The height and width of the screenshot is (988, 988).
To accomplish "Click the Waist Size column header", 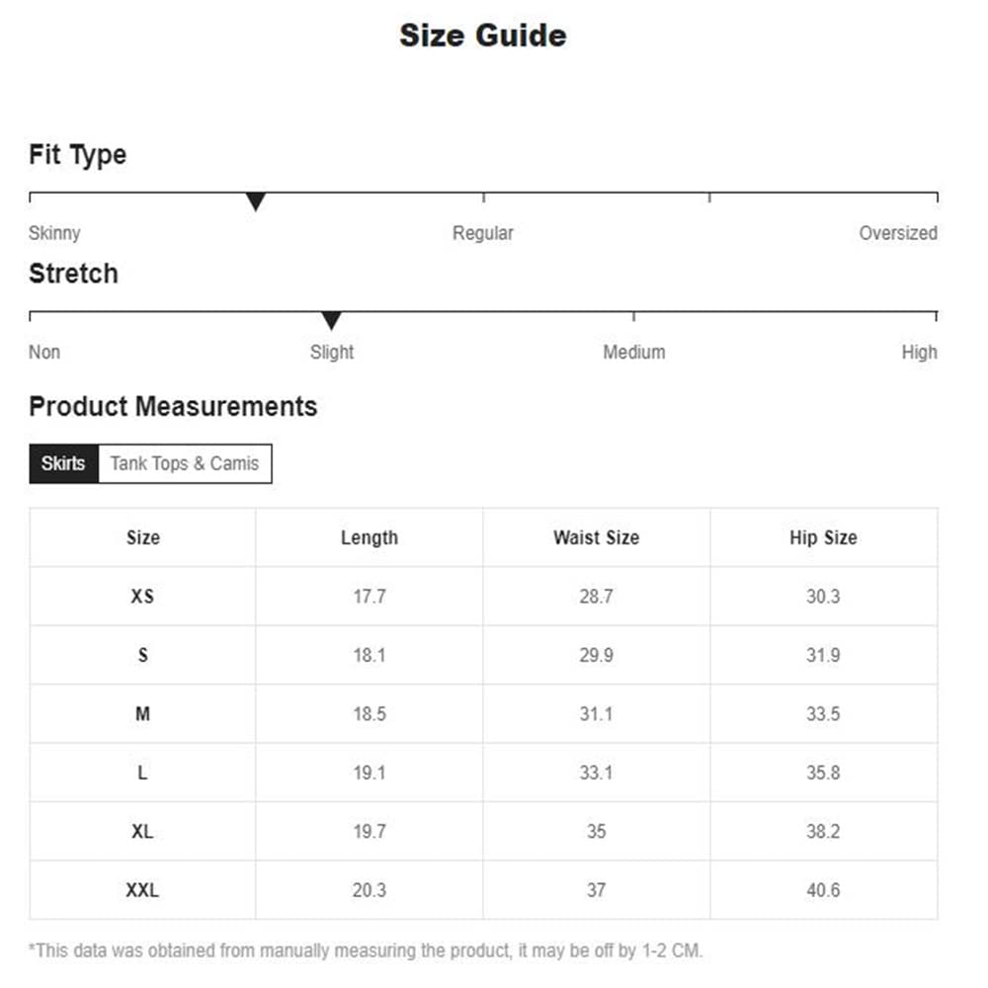I will tap(596, 537).
